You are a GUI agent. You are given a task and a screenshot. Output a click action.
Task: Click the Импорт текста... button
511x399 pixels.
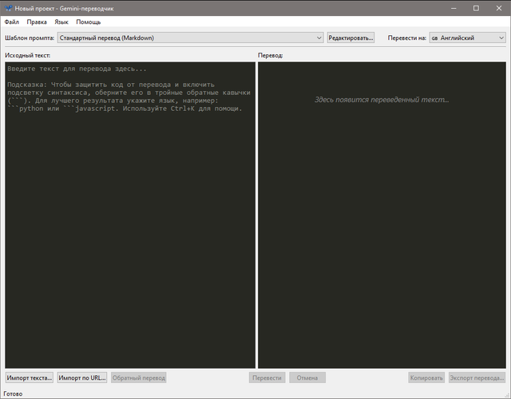coord(30,377)
